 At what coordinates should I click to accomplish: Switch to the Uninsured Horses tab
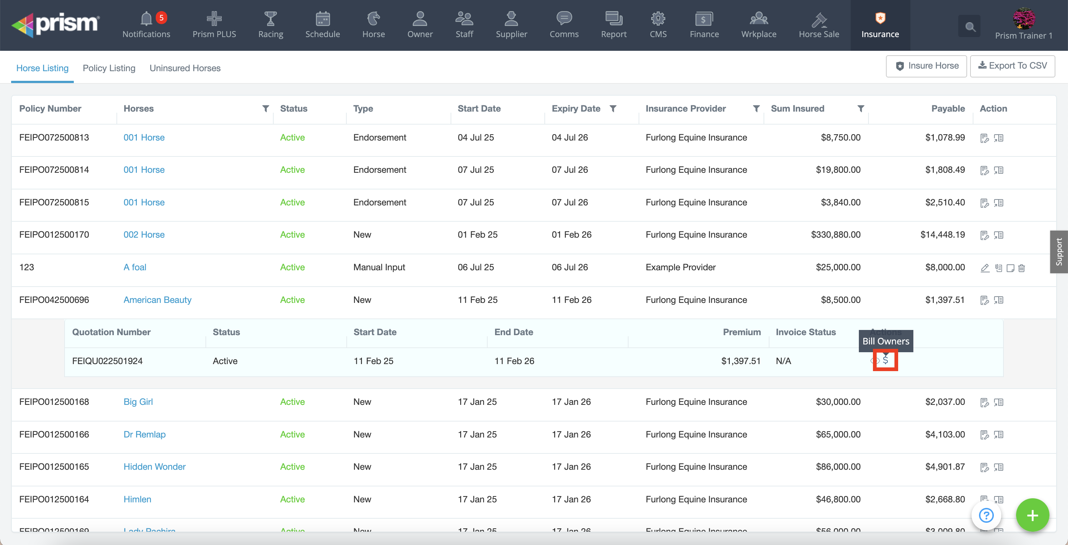185,68
